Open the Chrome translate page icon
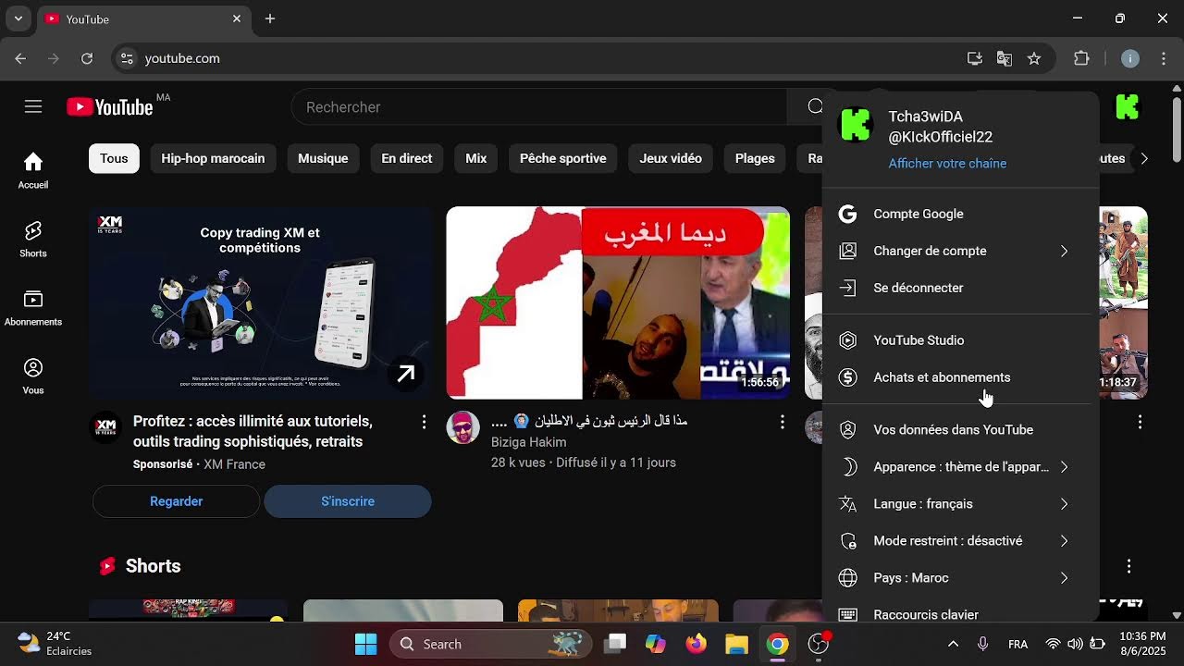This screenshot has width=1184, height=666. coord(1005,58)
